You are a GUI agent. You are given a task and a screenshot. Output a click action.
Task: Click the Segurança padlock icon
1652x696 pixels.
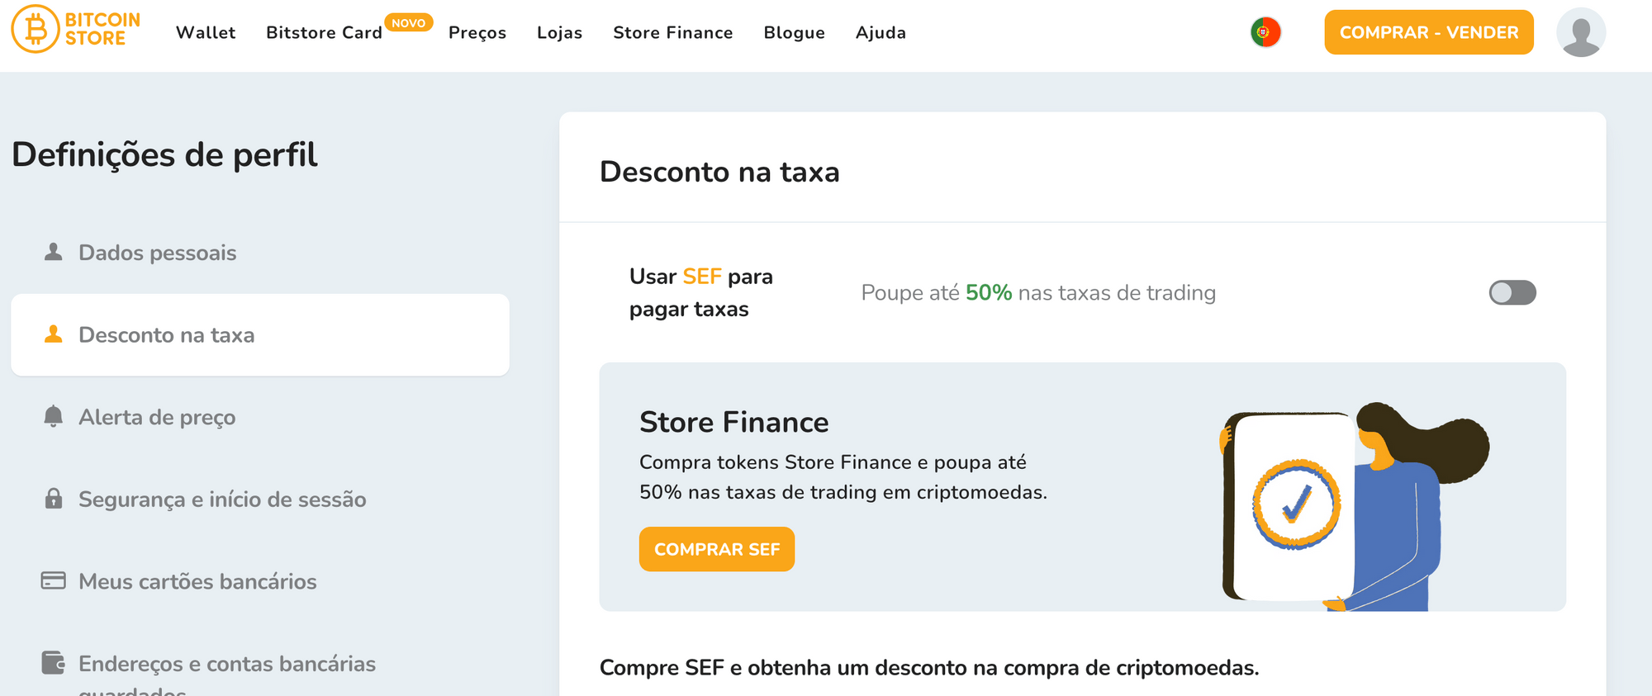[53, 499]
